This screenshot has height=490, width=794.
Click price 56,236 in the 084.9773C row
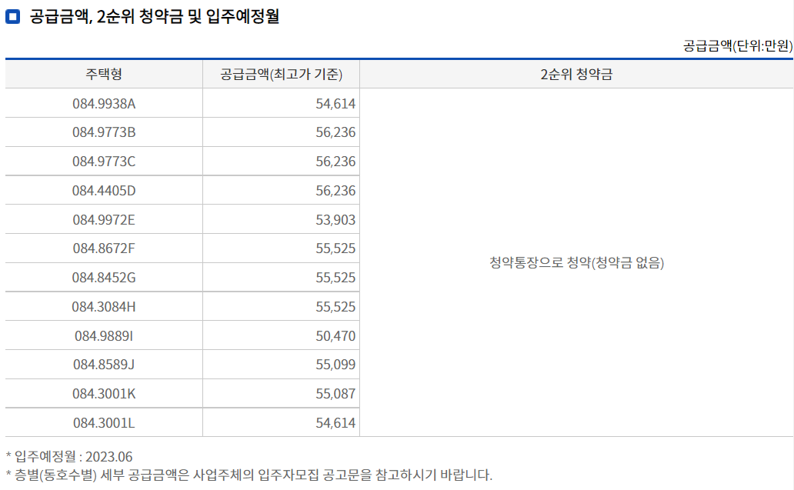[335, 162]
